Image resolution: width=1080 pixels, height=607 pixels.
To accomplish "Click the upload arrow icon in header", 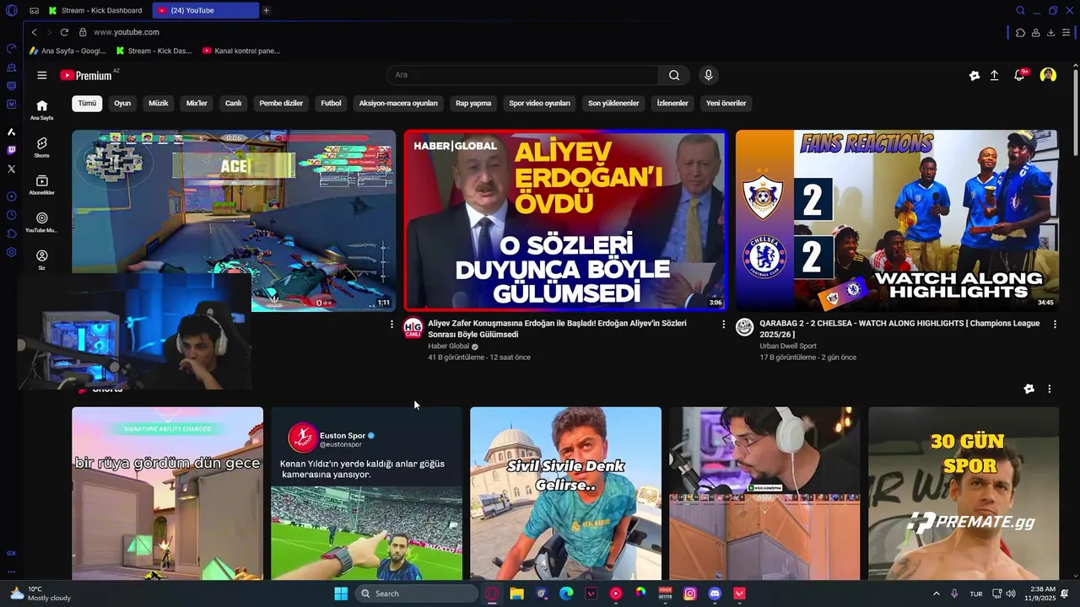I will point(994,75).
